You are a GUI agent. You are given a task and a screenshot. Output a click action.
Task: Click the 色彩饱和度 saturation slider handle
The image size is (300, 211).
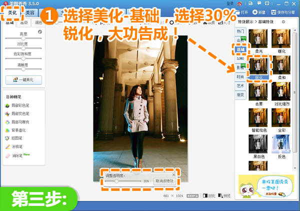tap(23, 58)
